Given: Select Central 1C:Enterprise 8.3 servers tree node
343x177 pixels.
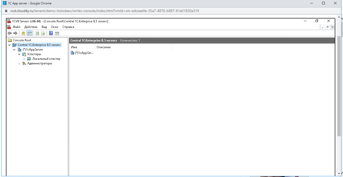Looking at the screenshot, I should [39, 45].
